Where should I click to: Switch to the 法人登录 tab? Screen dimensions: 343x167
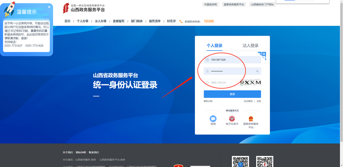tap(251, 46)
